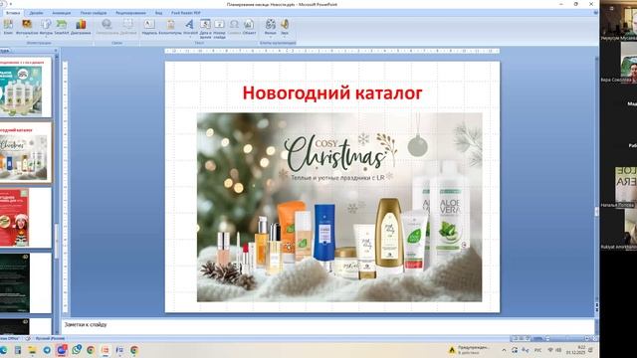The height and width of the screenshot is (358, 637).
Task: Select the Новогодний каталог slide thumbnail
Action: click(25, 152)
